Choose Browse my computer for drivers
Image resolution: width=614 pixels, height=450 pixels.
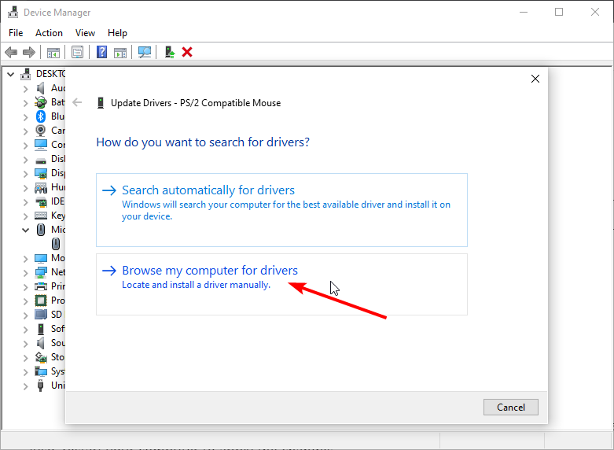pos(281,284)
